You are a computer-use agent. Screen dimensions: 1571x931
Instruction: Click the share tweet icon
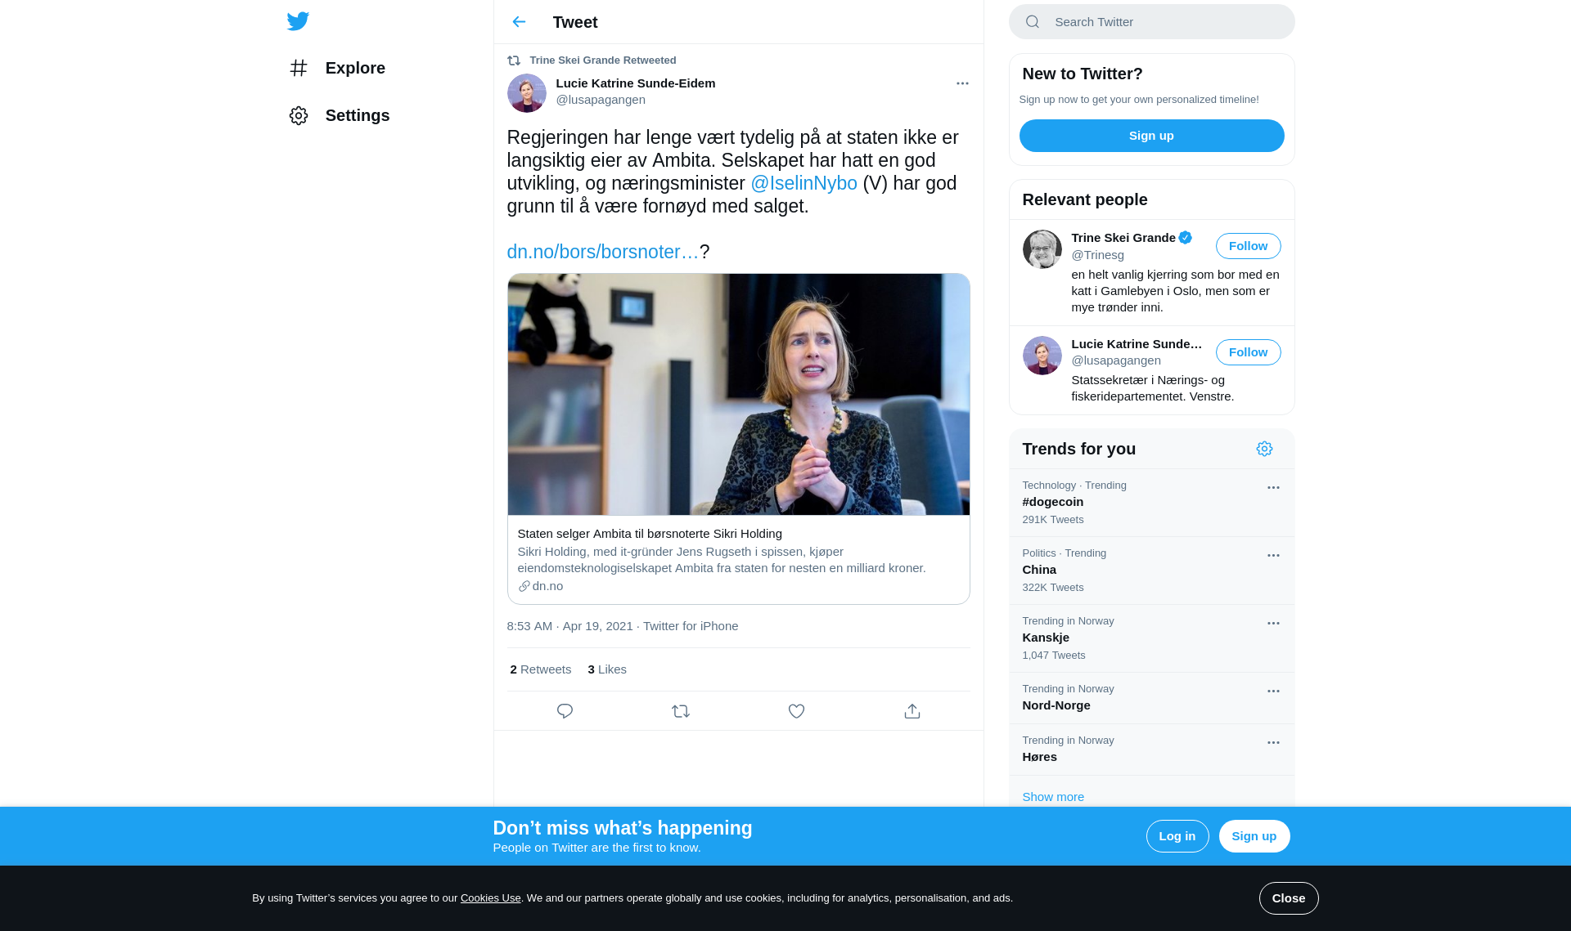point(912,711)
